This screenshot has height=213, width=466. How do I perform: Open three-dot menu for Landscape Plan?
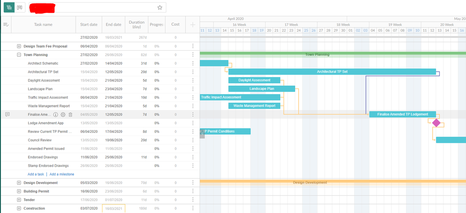pyautogui.click(x=193, y=89)
